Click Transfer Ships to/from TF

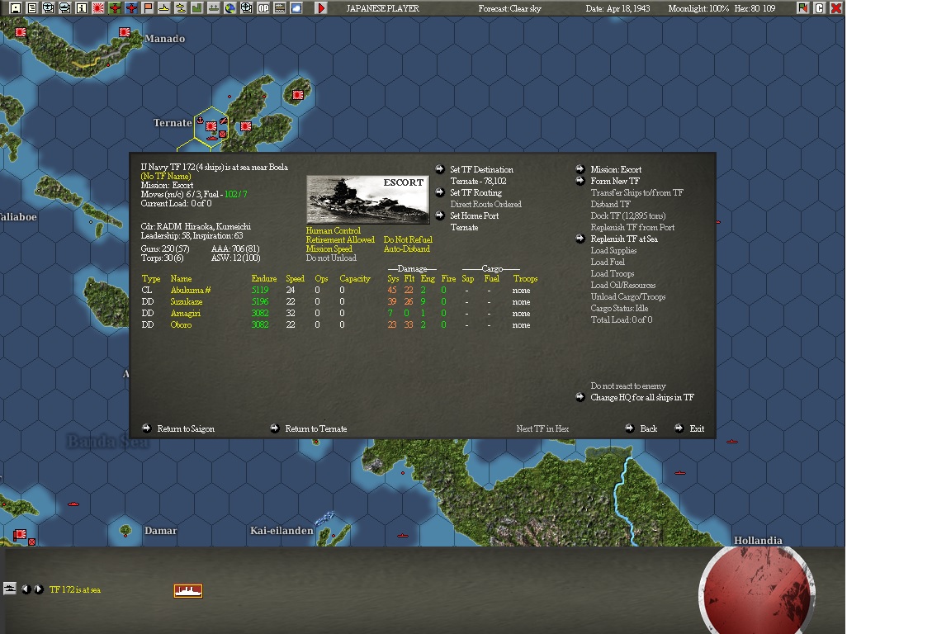click(x=636, y=192)
